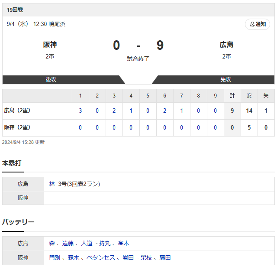This screenshot has height=270, width=277.
Task: Open pitcher 大道 player link
Action: pyautogui.click(x=87, y=243)
